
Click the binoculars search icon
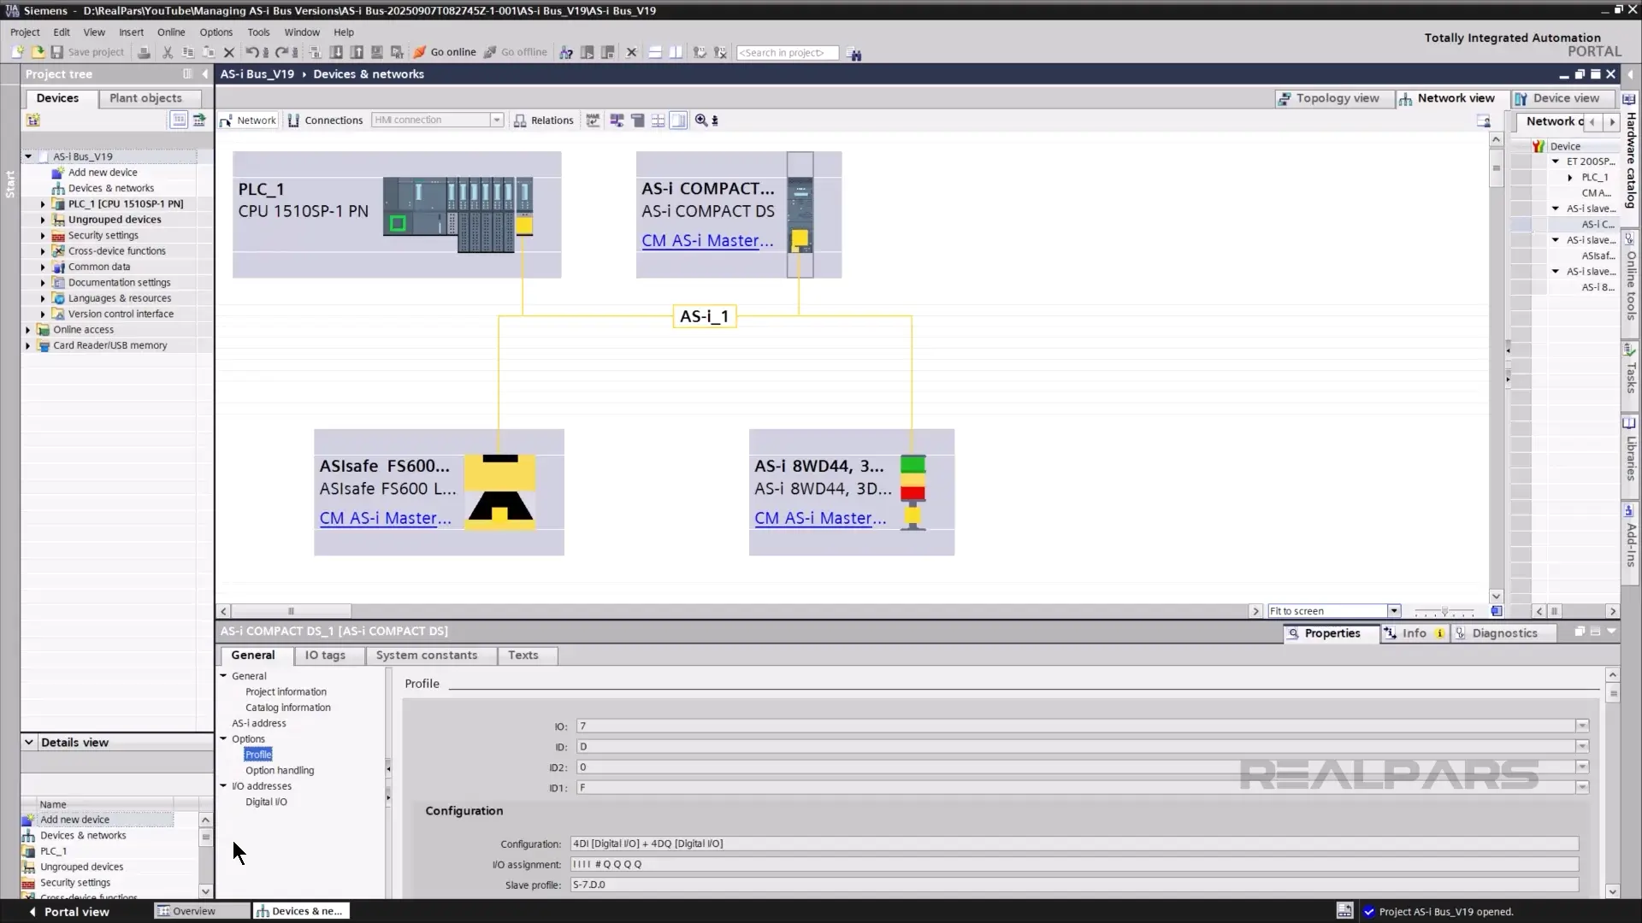tap(854, 53)
